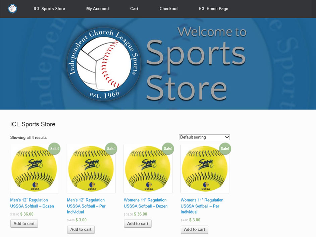Viewport: 316px width, 237px height.
Task: Click Sale badge on Womens Per Individual softball
Action: coord(225,149)
